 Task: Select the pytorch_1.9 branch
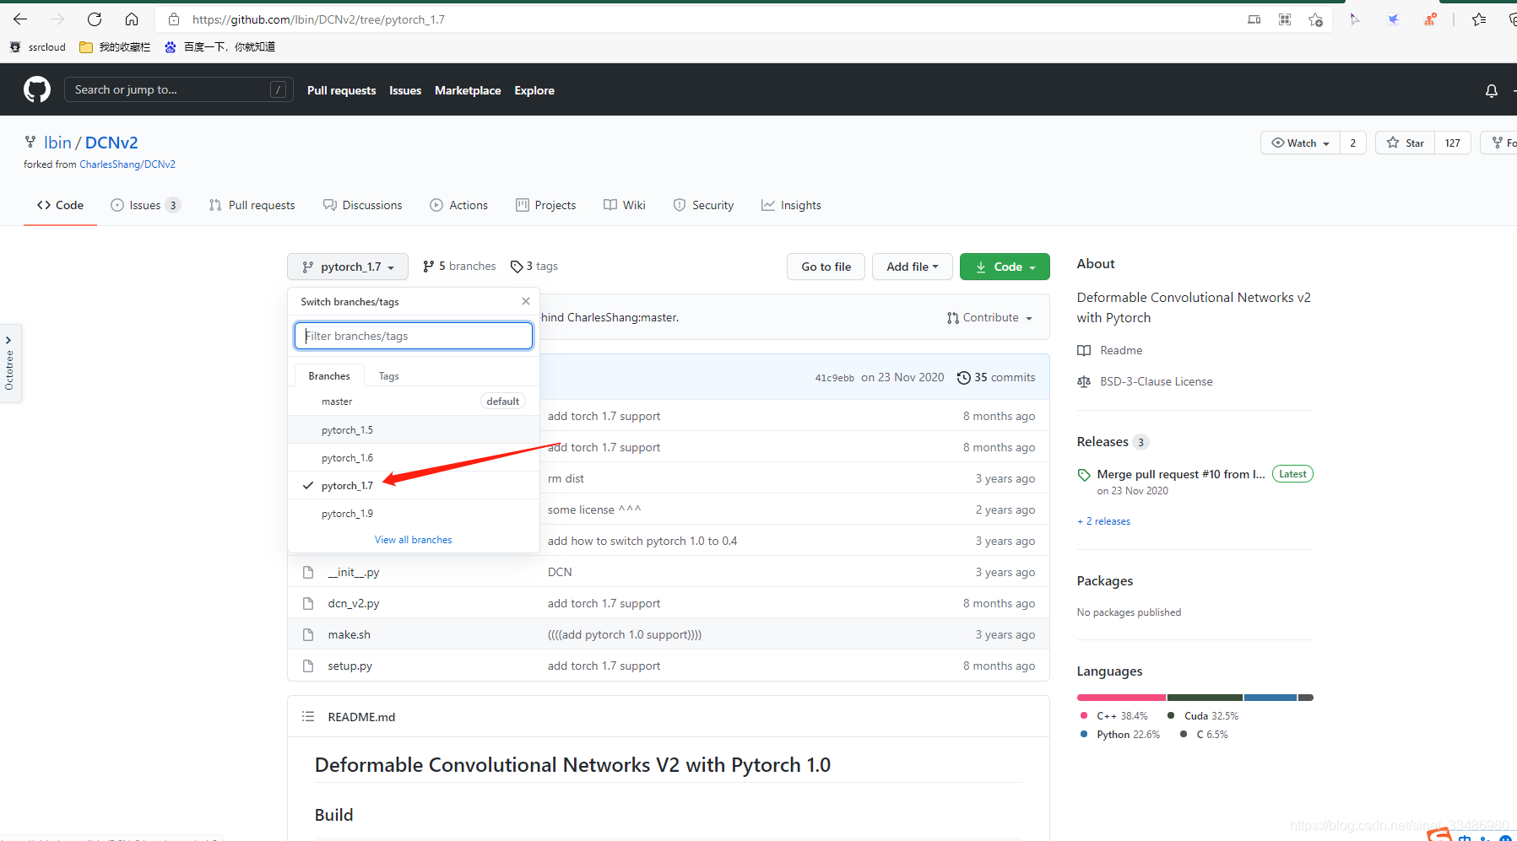click(x=414, y=514)
